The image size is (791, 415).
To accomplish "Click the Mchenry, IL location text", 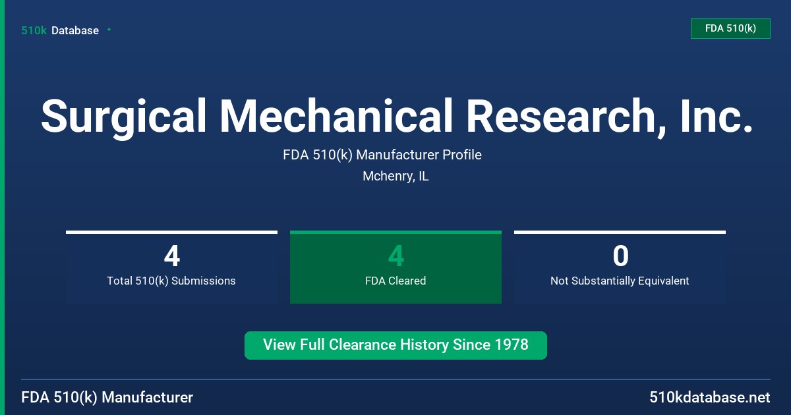I will [395, 177].
